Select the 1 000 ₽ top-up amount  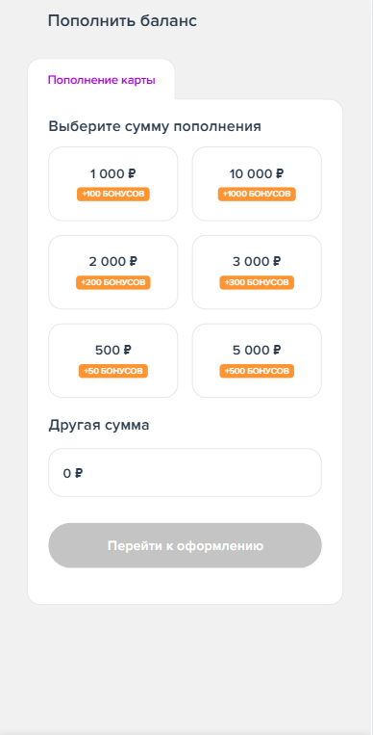tap(112, 184)
